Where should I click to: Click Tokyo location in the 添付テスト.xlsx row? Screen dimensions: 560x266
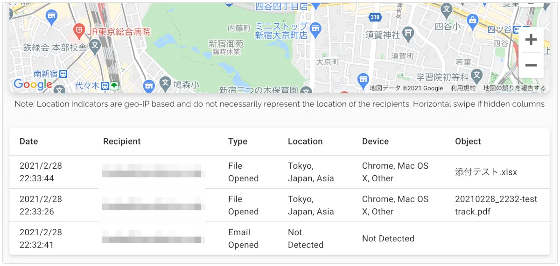(311, 172)
